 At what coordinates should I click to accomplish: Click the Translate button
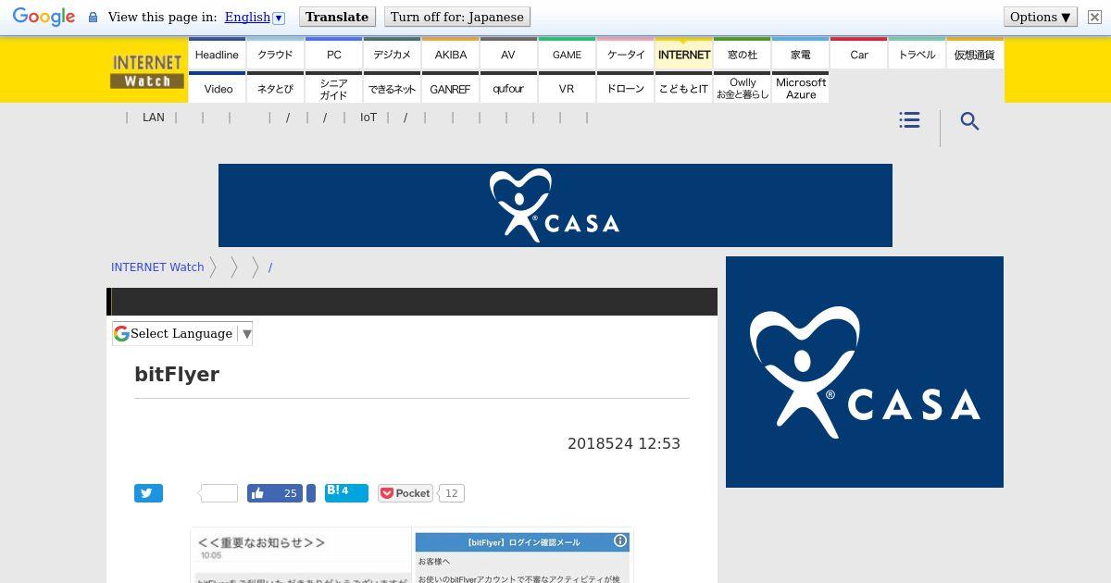click(x=337, y=17)
